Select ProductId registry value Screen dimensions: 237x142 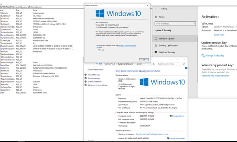click(5, 73)
